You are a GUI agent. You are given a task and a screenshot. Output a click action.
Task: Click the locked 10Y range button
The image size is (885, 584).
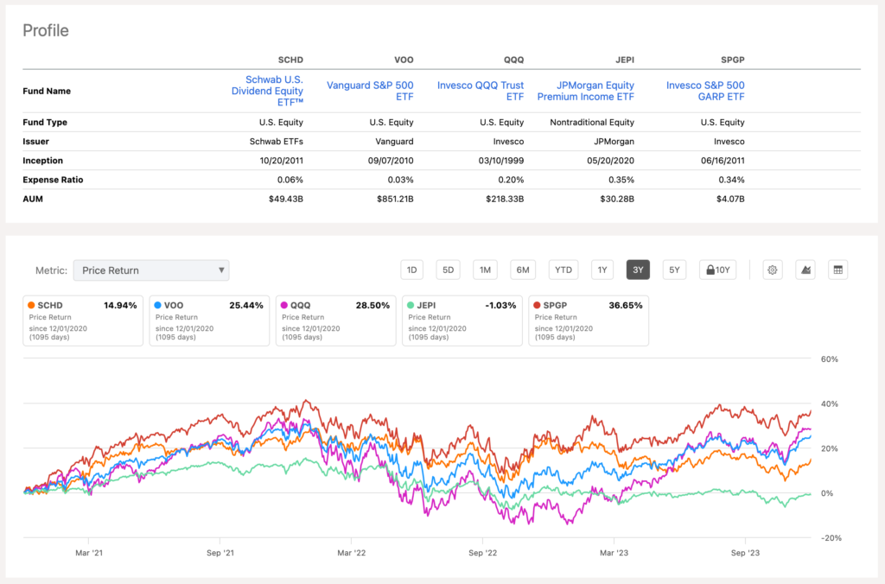click(x=718, y=270)
